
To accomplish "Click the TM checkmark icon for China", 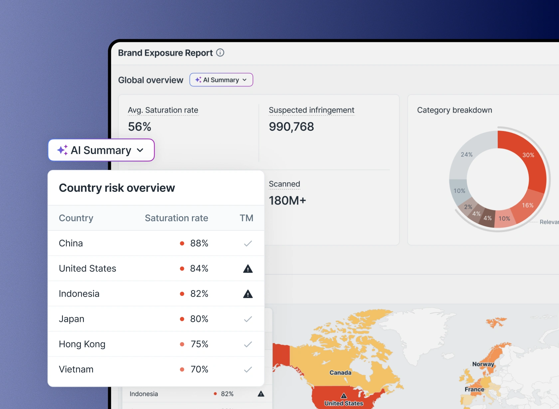I will coord(248,243).
